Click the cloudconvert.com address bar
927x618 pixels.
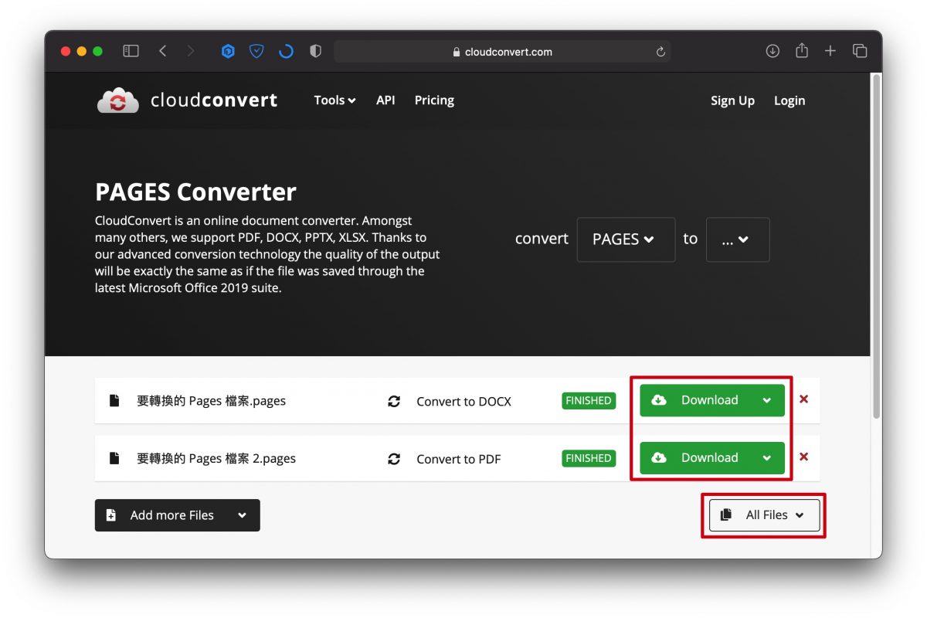tap(502, 52)
